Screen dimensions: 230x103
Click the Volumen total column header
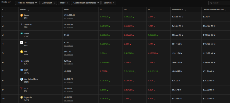pos(177,10)
